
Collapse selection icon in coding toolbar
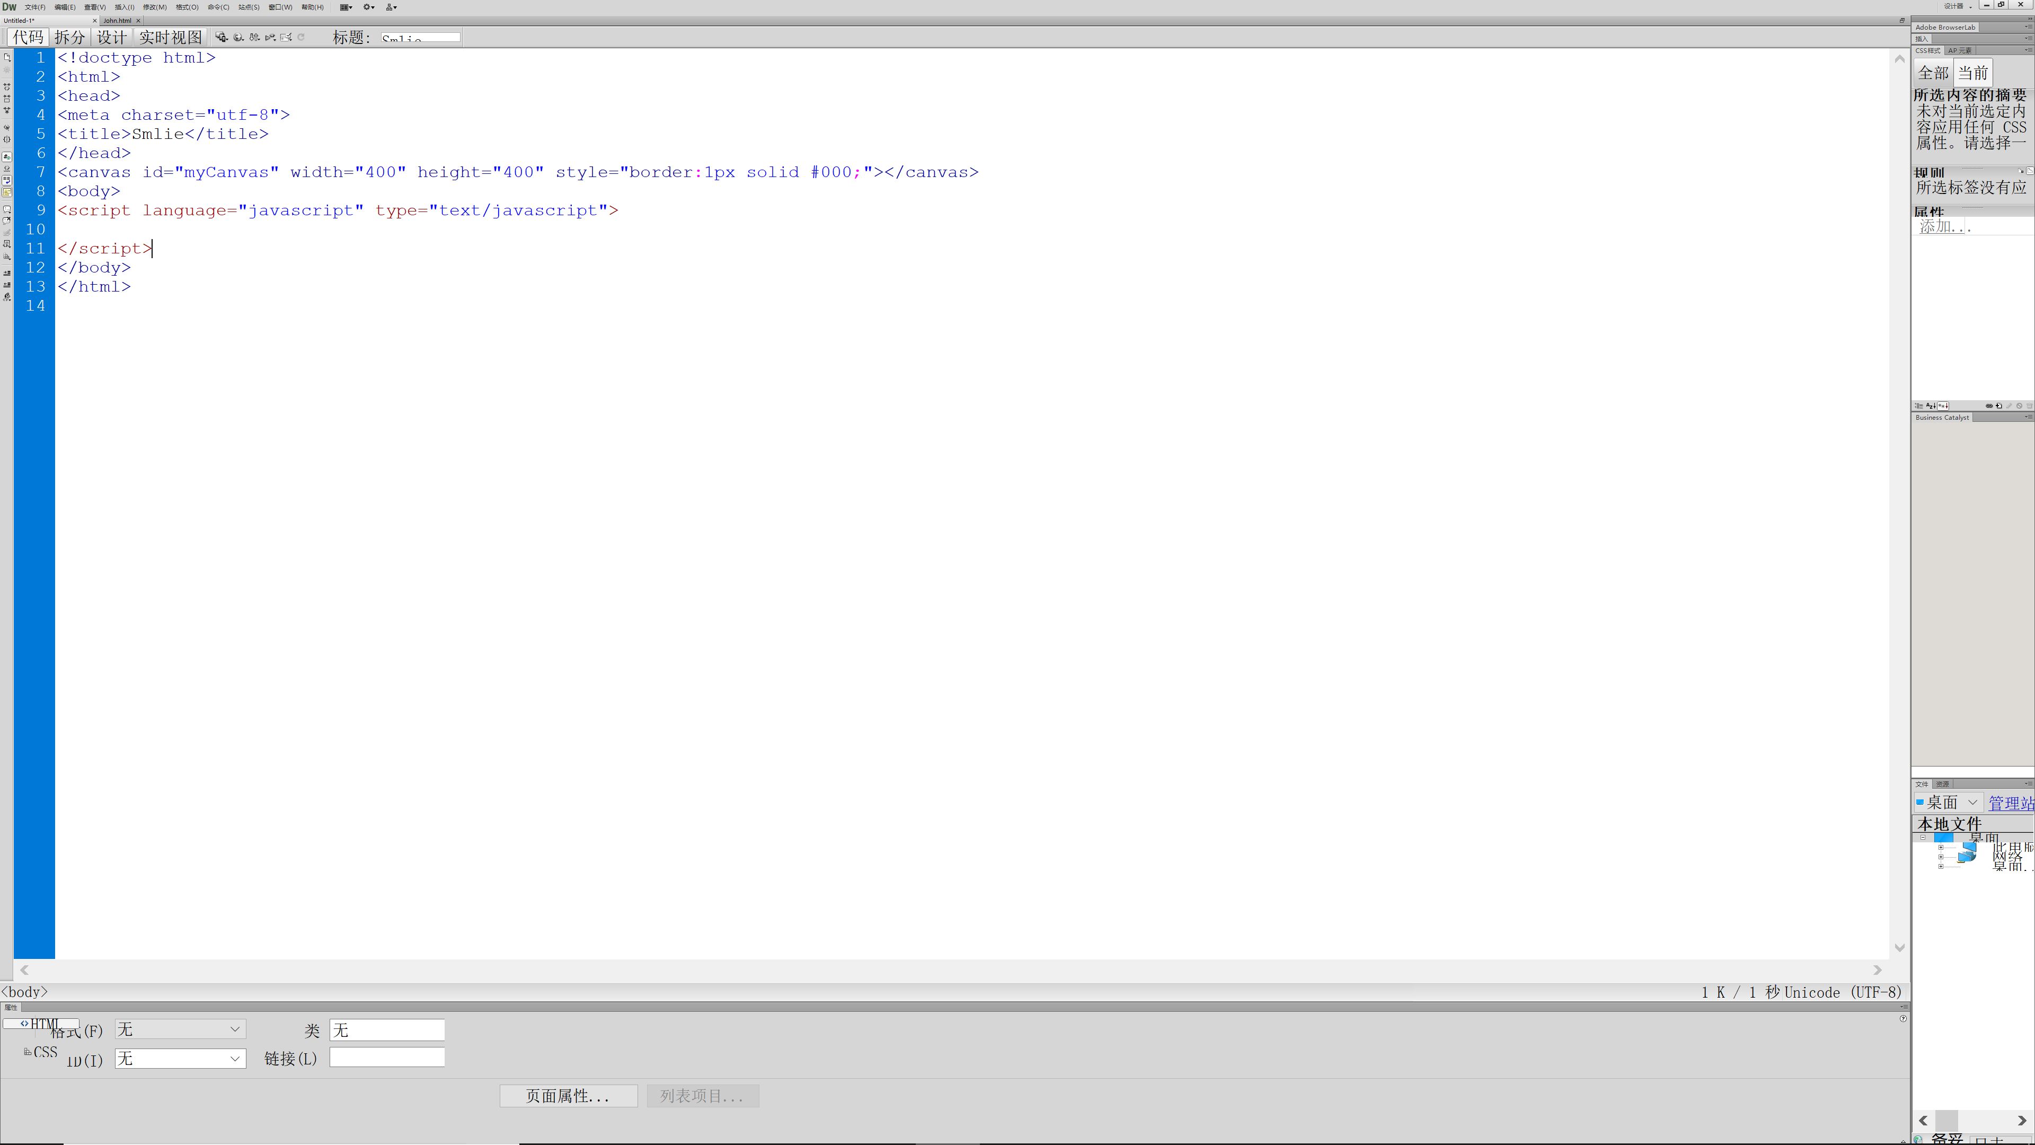(7, 100)
